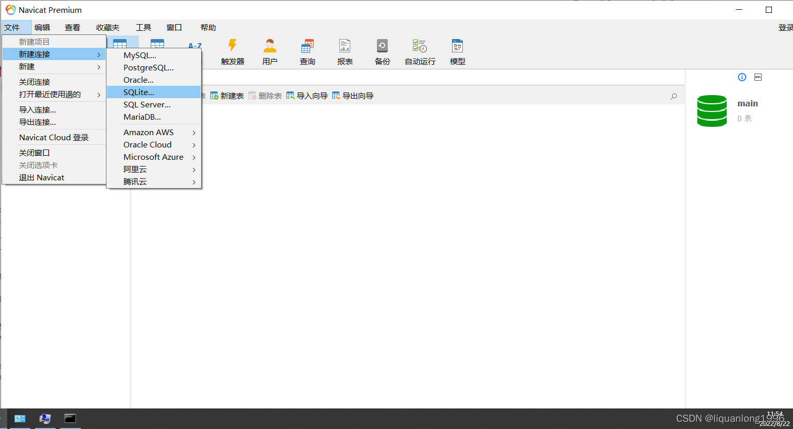View the DDL of the main database
793x429 pixels.
[758, 77]
